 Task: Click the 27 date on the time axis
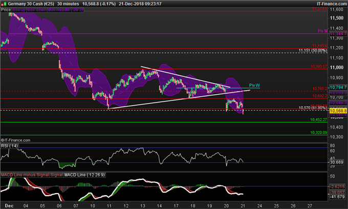click(310, 205)
